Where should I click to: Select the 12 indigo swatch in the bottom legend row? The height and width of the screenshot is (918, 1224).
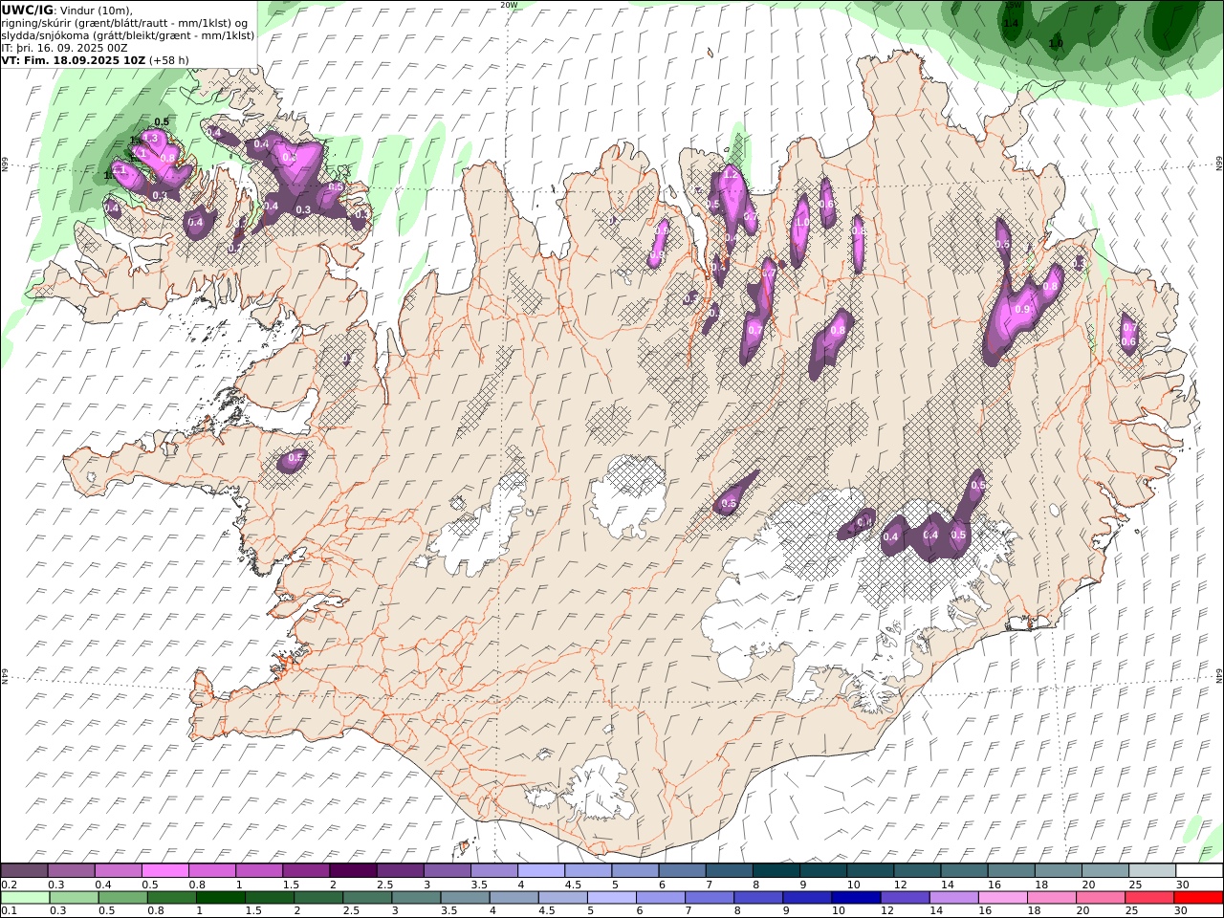(x=905, y=897)
